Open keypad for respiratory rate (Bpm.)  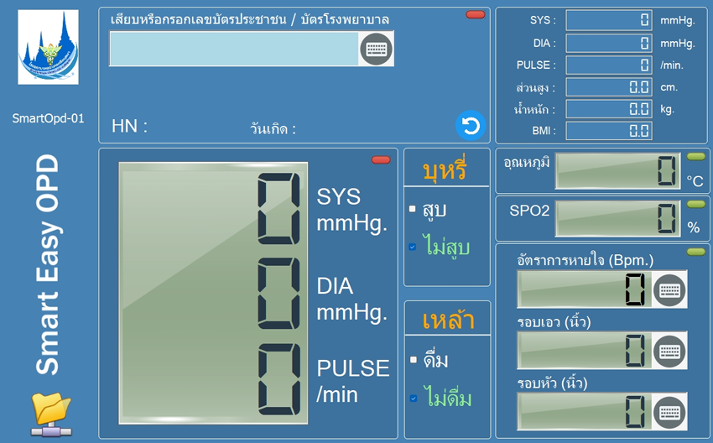click(x=669, y=289)
